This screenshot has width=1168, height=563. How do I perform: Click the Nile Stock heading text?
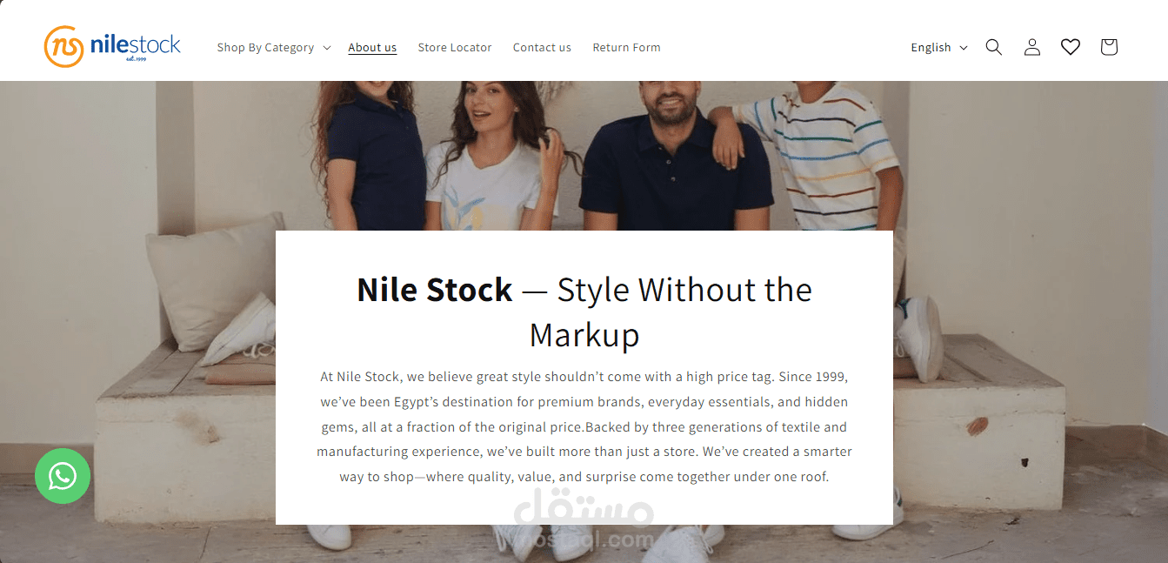tap(434, 290)
